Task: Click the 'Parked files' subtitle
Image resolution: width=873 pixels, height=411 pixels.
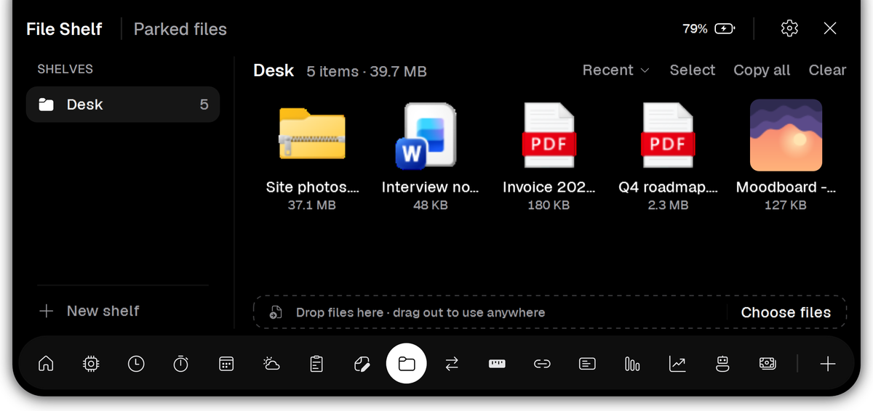Action: 180,29
